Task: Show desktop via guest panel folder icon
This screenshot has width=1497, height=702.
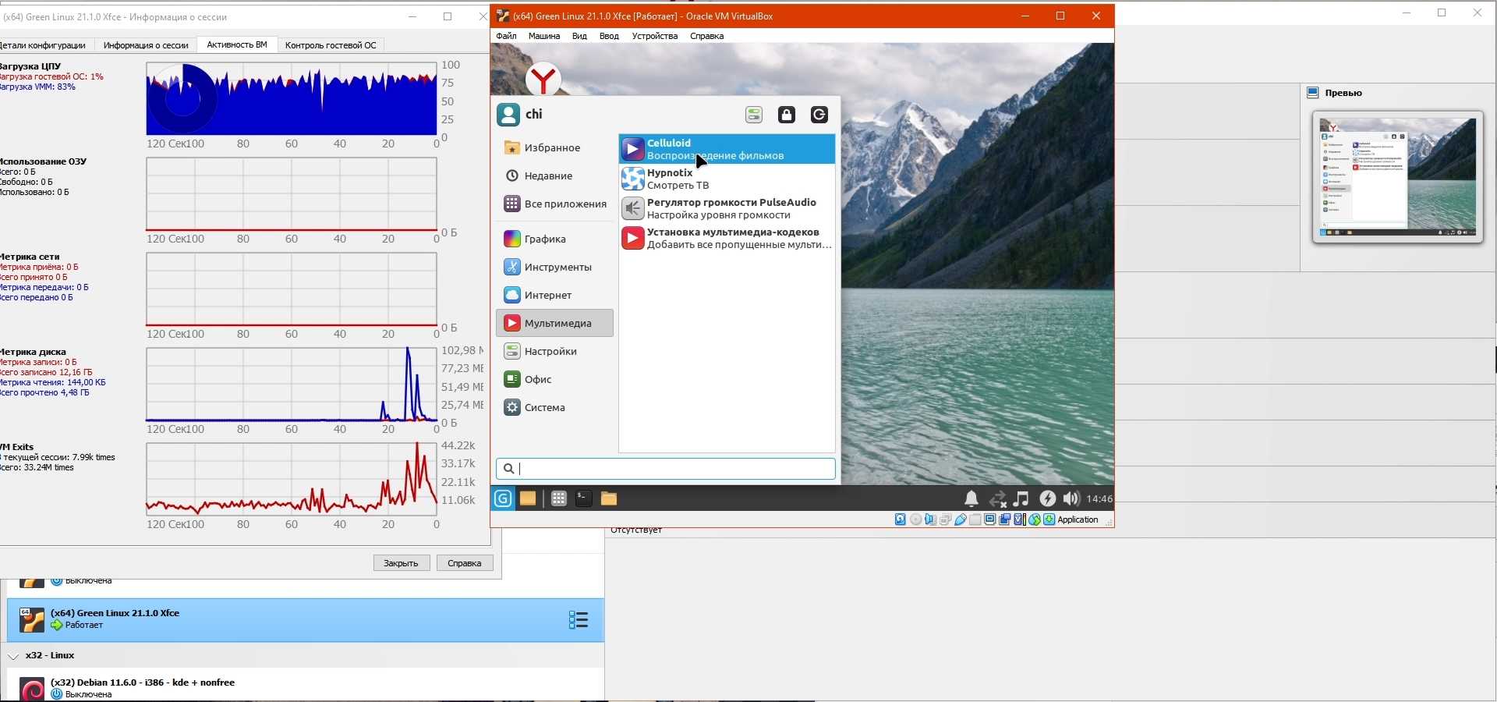Action: click(x=528, y=498)
